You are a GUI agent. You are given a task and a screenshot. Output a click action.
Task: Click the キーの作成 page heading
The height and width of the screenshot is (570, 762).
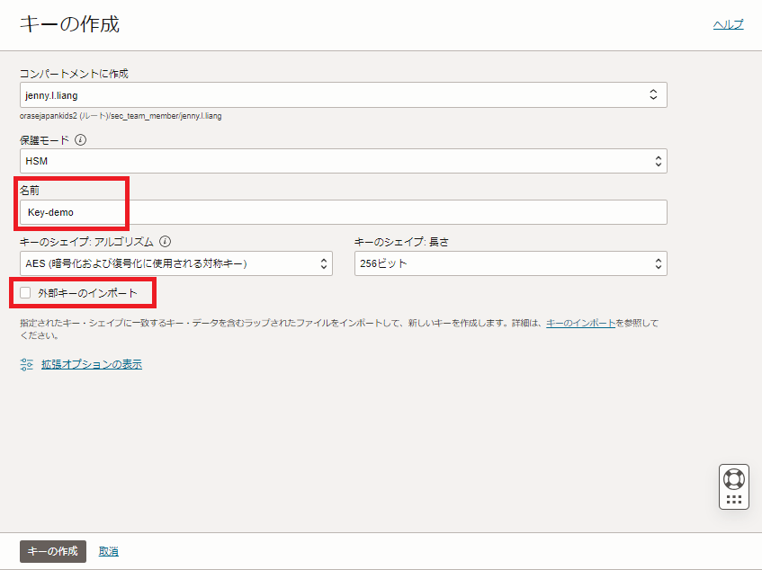pos(69,24)
